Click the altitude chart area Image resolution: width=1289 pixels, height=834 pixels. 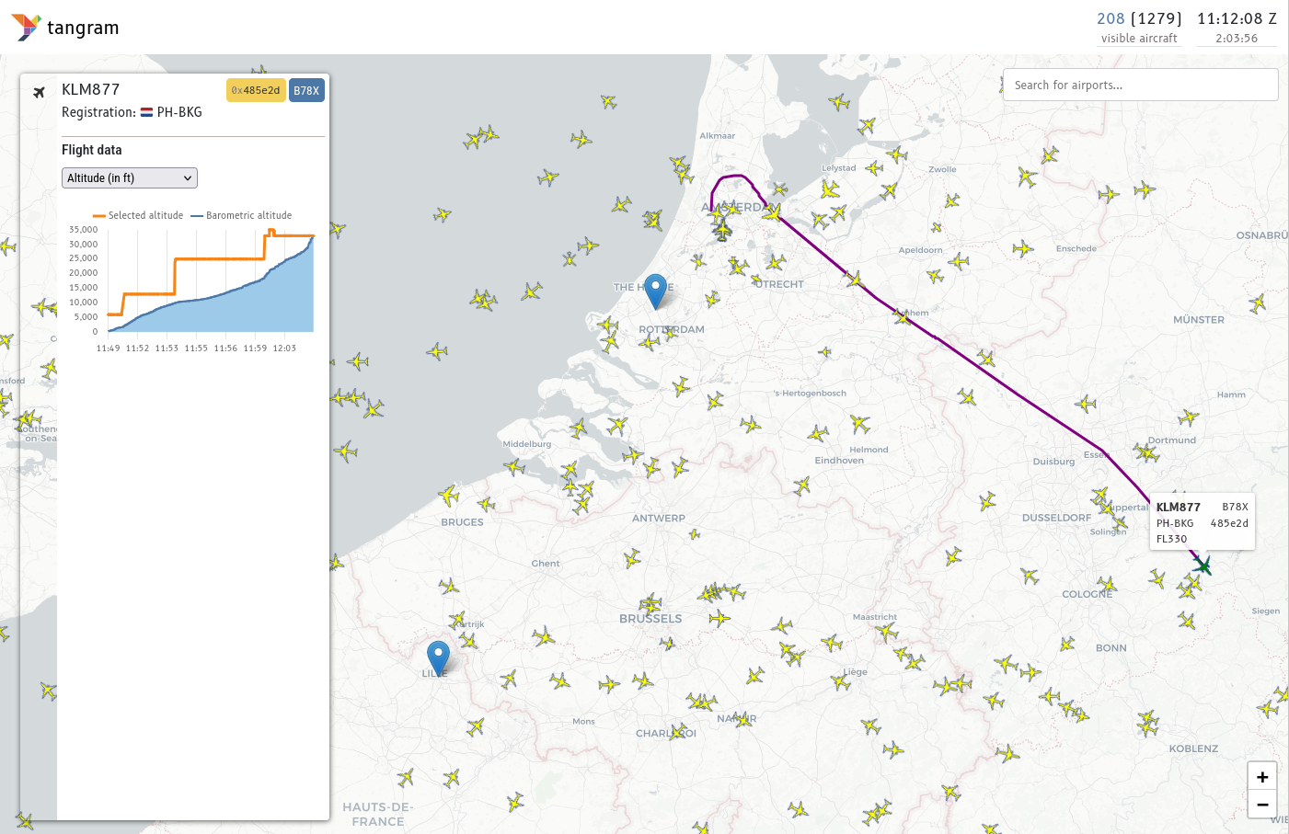pyautogui.click(x=211, y=280)
